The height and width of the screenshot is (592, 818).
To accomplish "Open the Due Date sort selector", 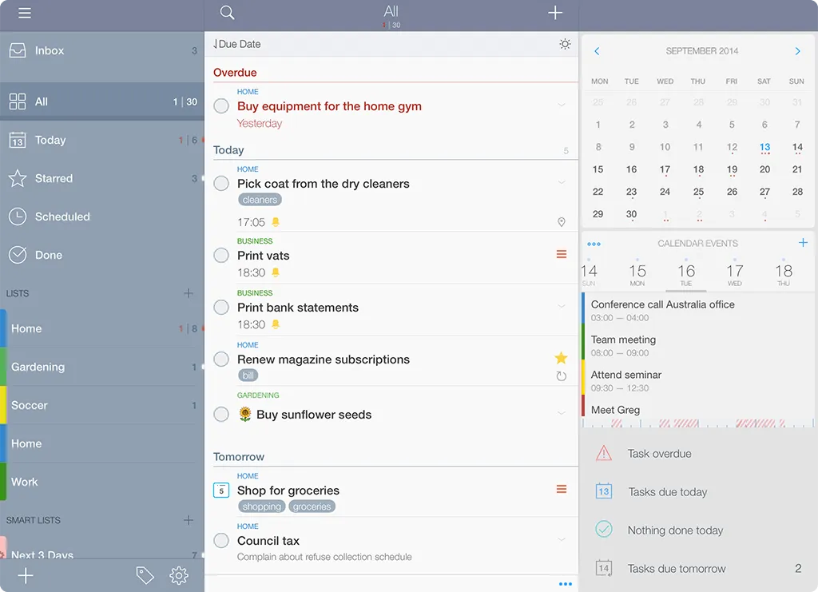I will (237, 45).
